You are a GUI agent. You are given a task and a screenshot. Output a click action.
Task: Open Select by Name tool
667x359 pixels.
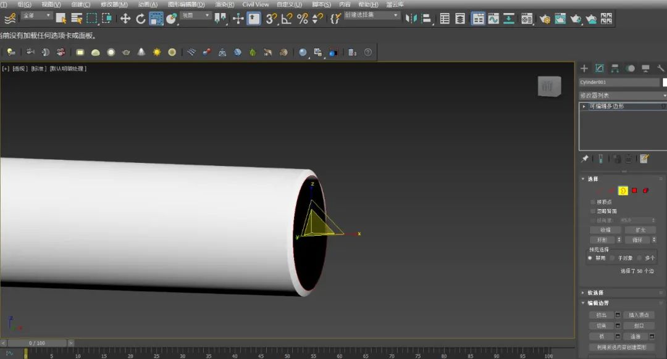coord(77,19)
